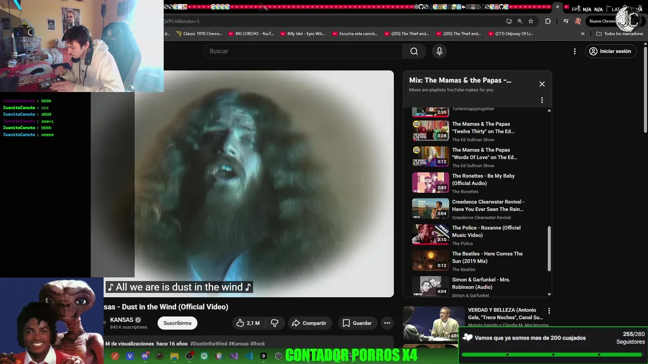Viewport: 648px width, 364px height.
Task: Open VERDAD Y BELLEZA recommended video thumbnail
Action: 434,324
